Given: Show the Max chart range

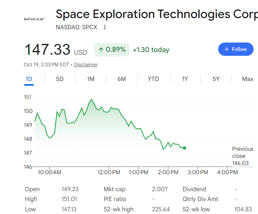Looking at the screenshot, I should pos(248,79).
